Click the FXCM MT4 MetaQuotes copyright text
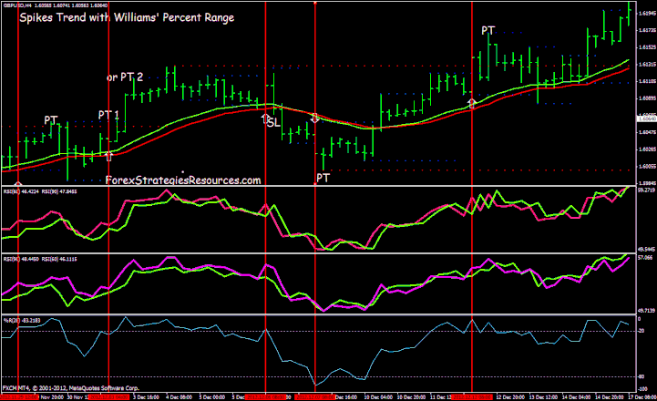Image resolution: width=657 pixels, height=401 pixels. (70, 388)
